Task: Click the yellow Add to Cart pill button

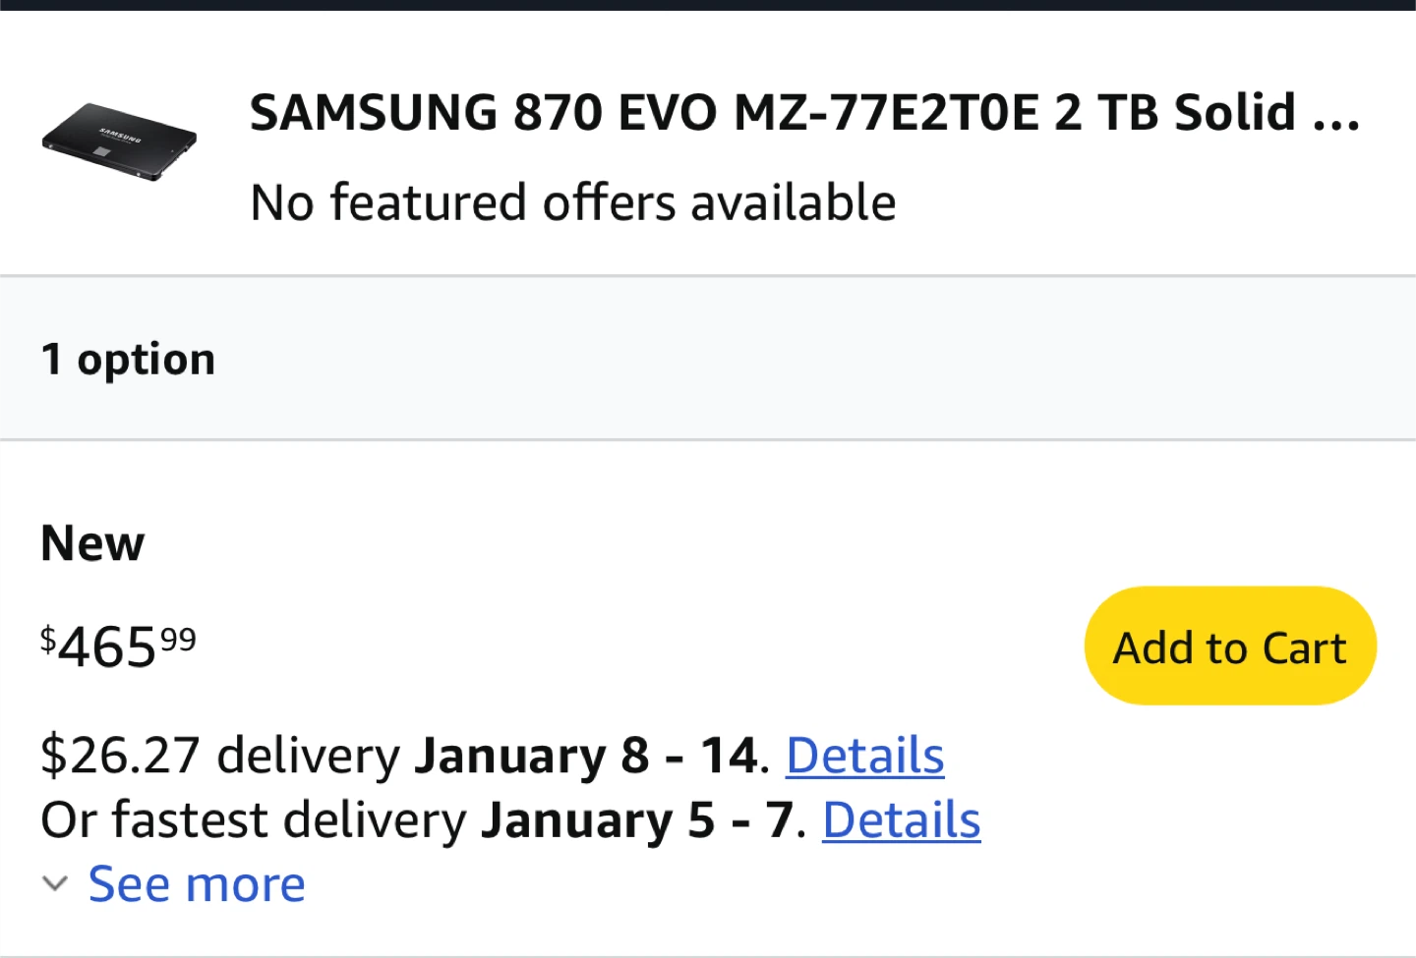Action: point(1229,646)
